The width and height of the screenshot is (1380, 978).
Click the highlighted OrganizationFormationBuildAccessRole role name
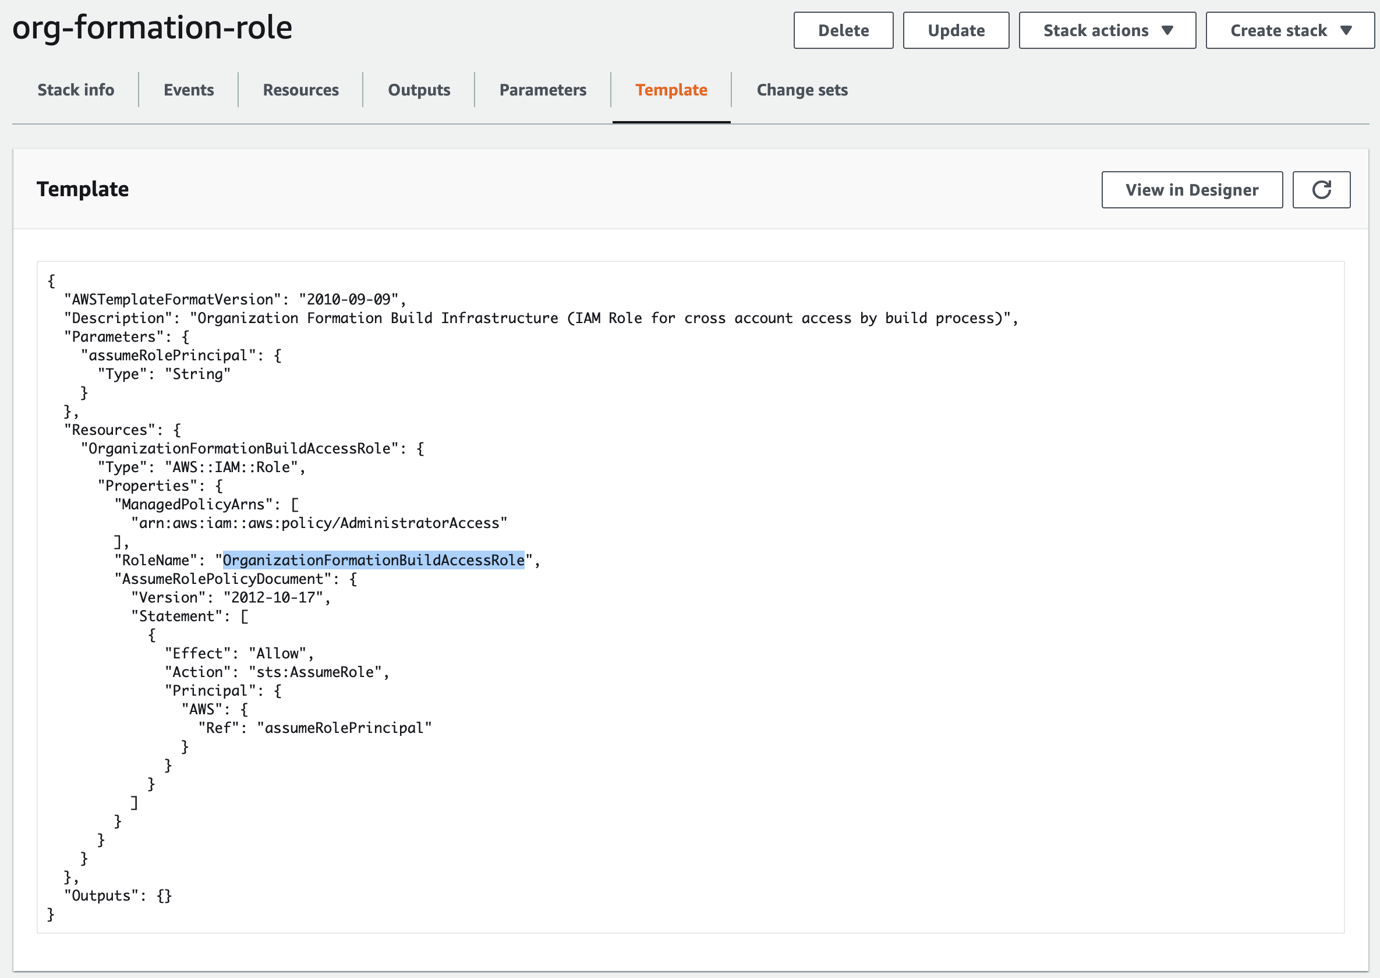pos(373,560)
